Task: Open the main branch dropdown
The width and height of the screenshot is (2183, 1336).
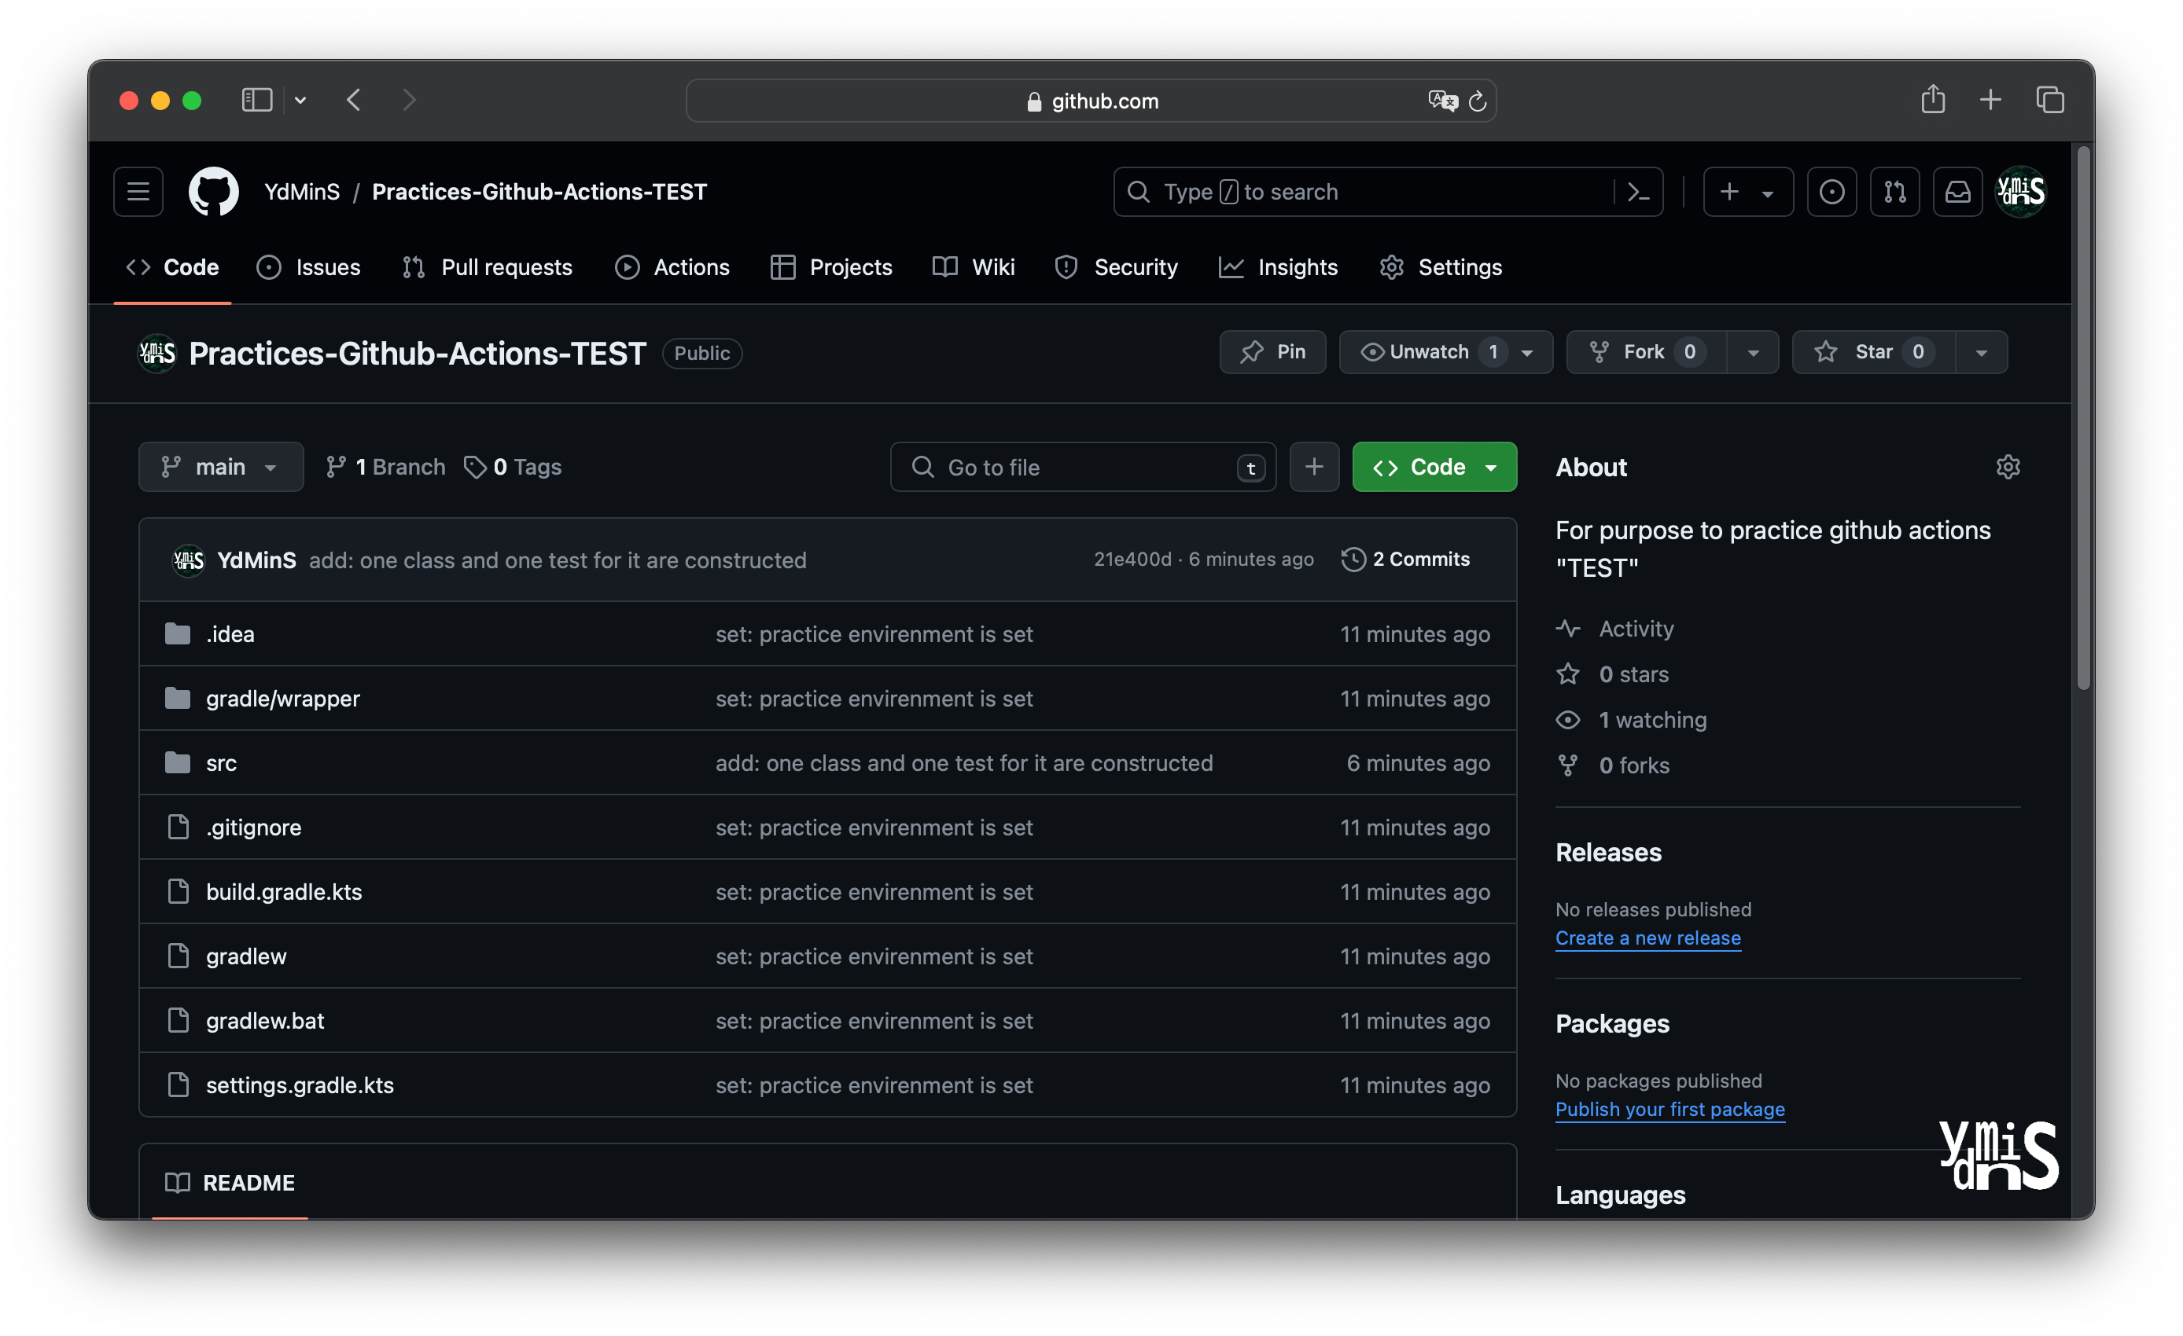Action: click(221, 467)
